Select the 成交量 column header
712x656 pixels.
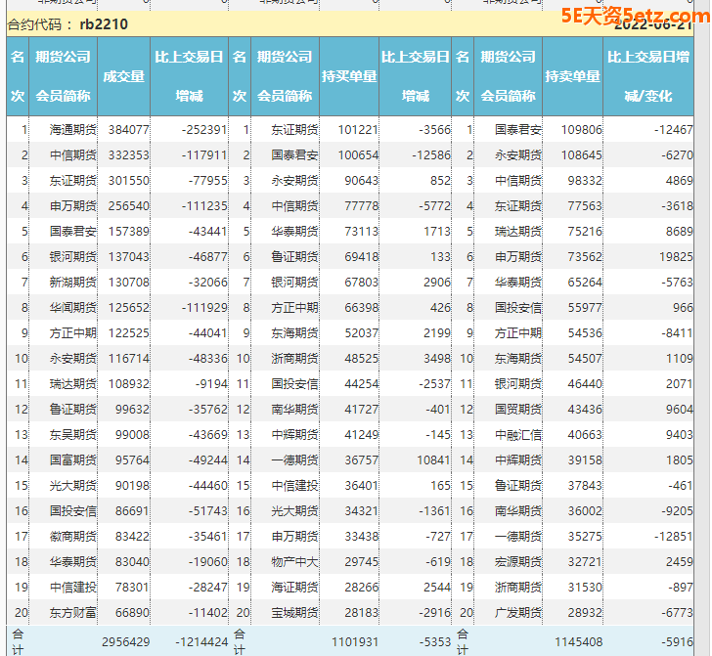(x=123, y=76)
